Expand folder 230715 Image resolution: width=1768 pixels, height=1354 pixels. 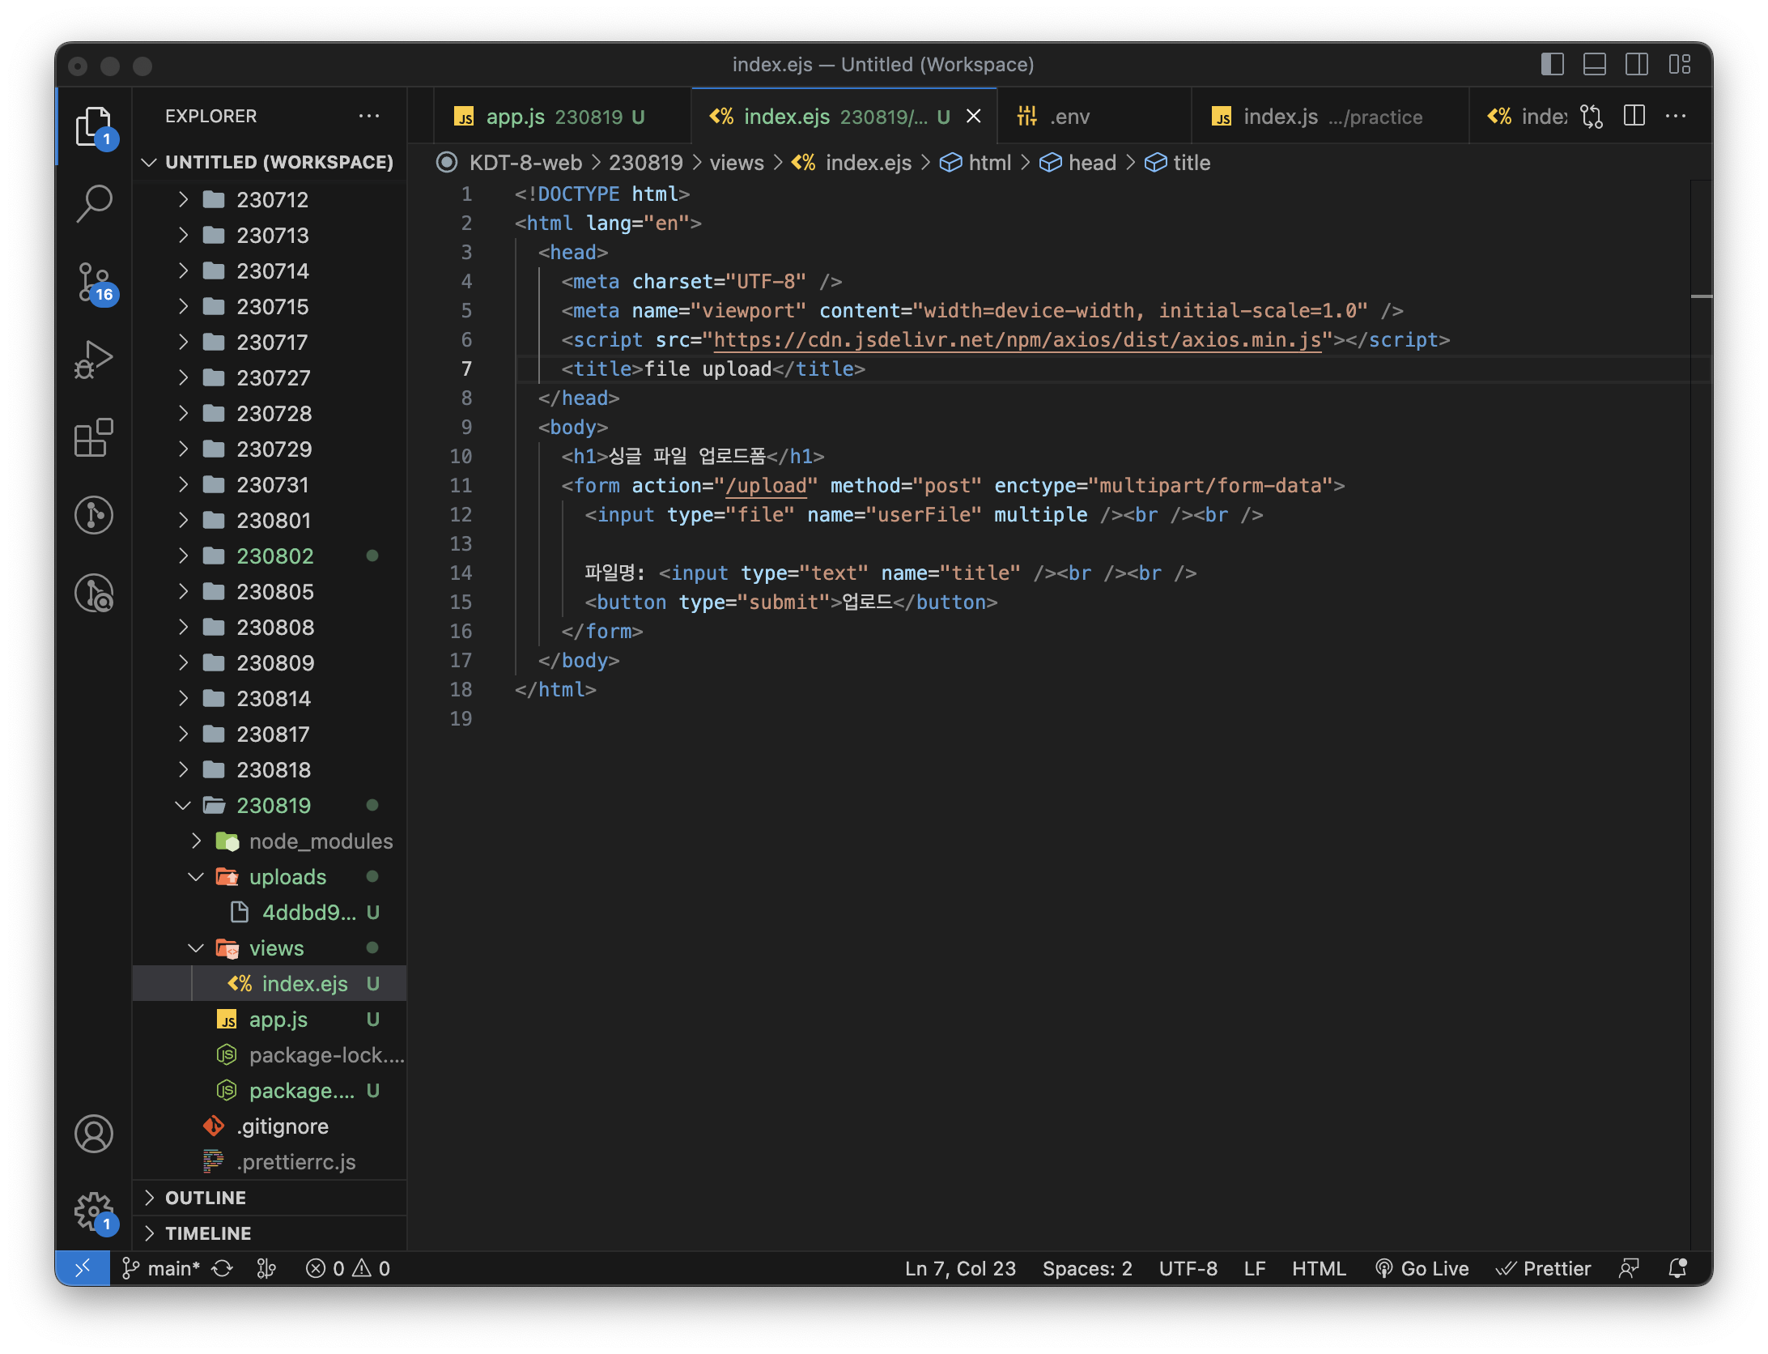click(x=270, y=306)
